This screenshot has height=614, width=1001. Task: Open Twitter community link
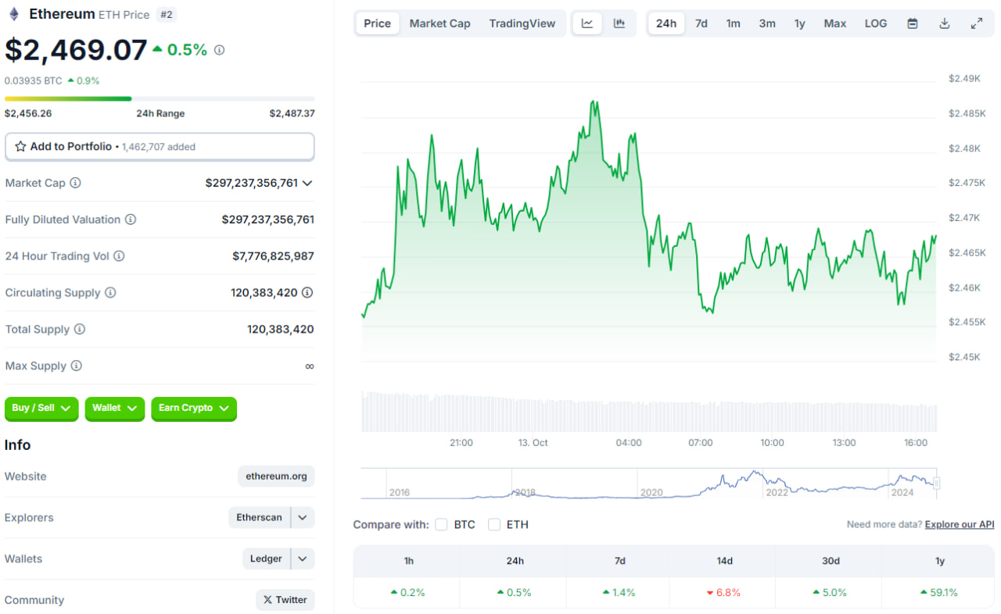coord(285,600)
